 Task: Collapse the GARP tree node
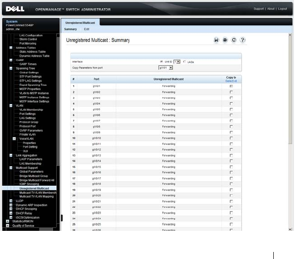(x=11, y=60)
